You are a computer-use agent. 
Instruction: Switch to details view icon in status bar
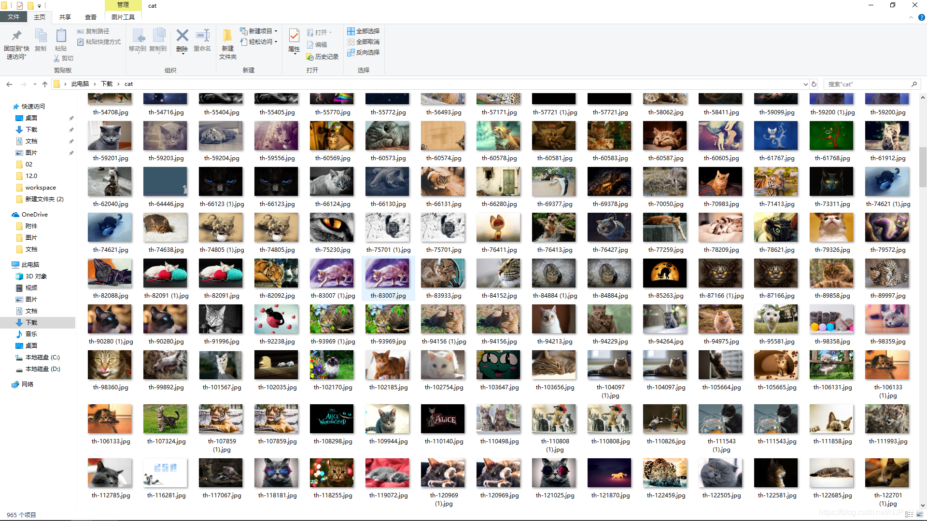pyautogui.click(x=909, y=515)
